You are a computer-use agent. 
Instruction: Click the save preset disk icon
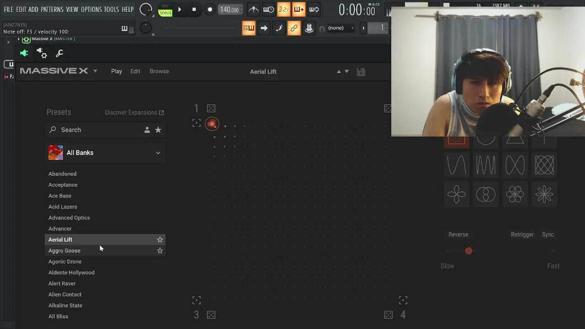(x=361, y=72)
